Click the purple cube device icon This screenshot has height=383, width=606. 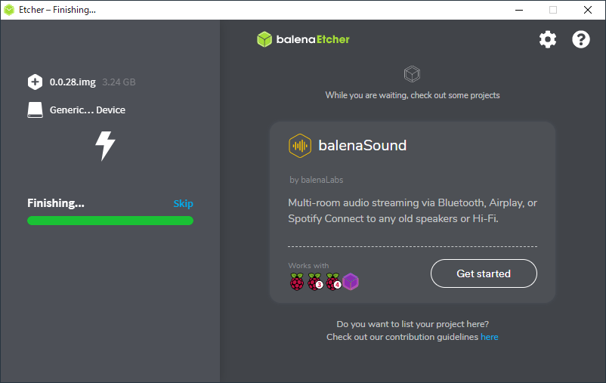point(351,282)
